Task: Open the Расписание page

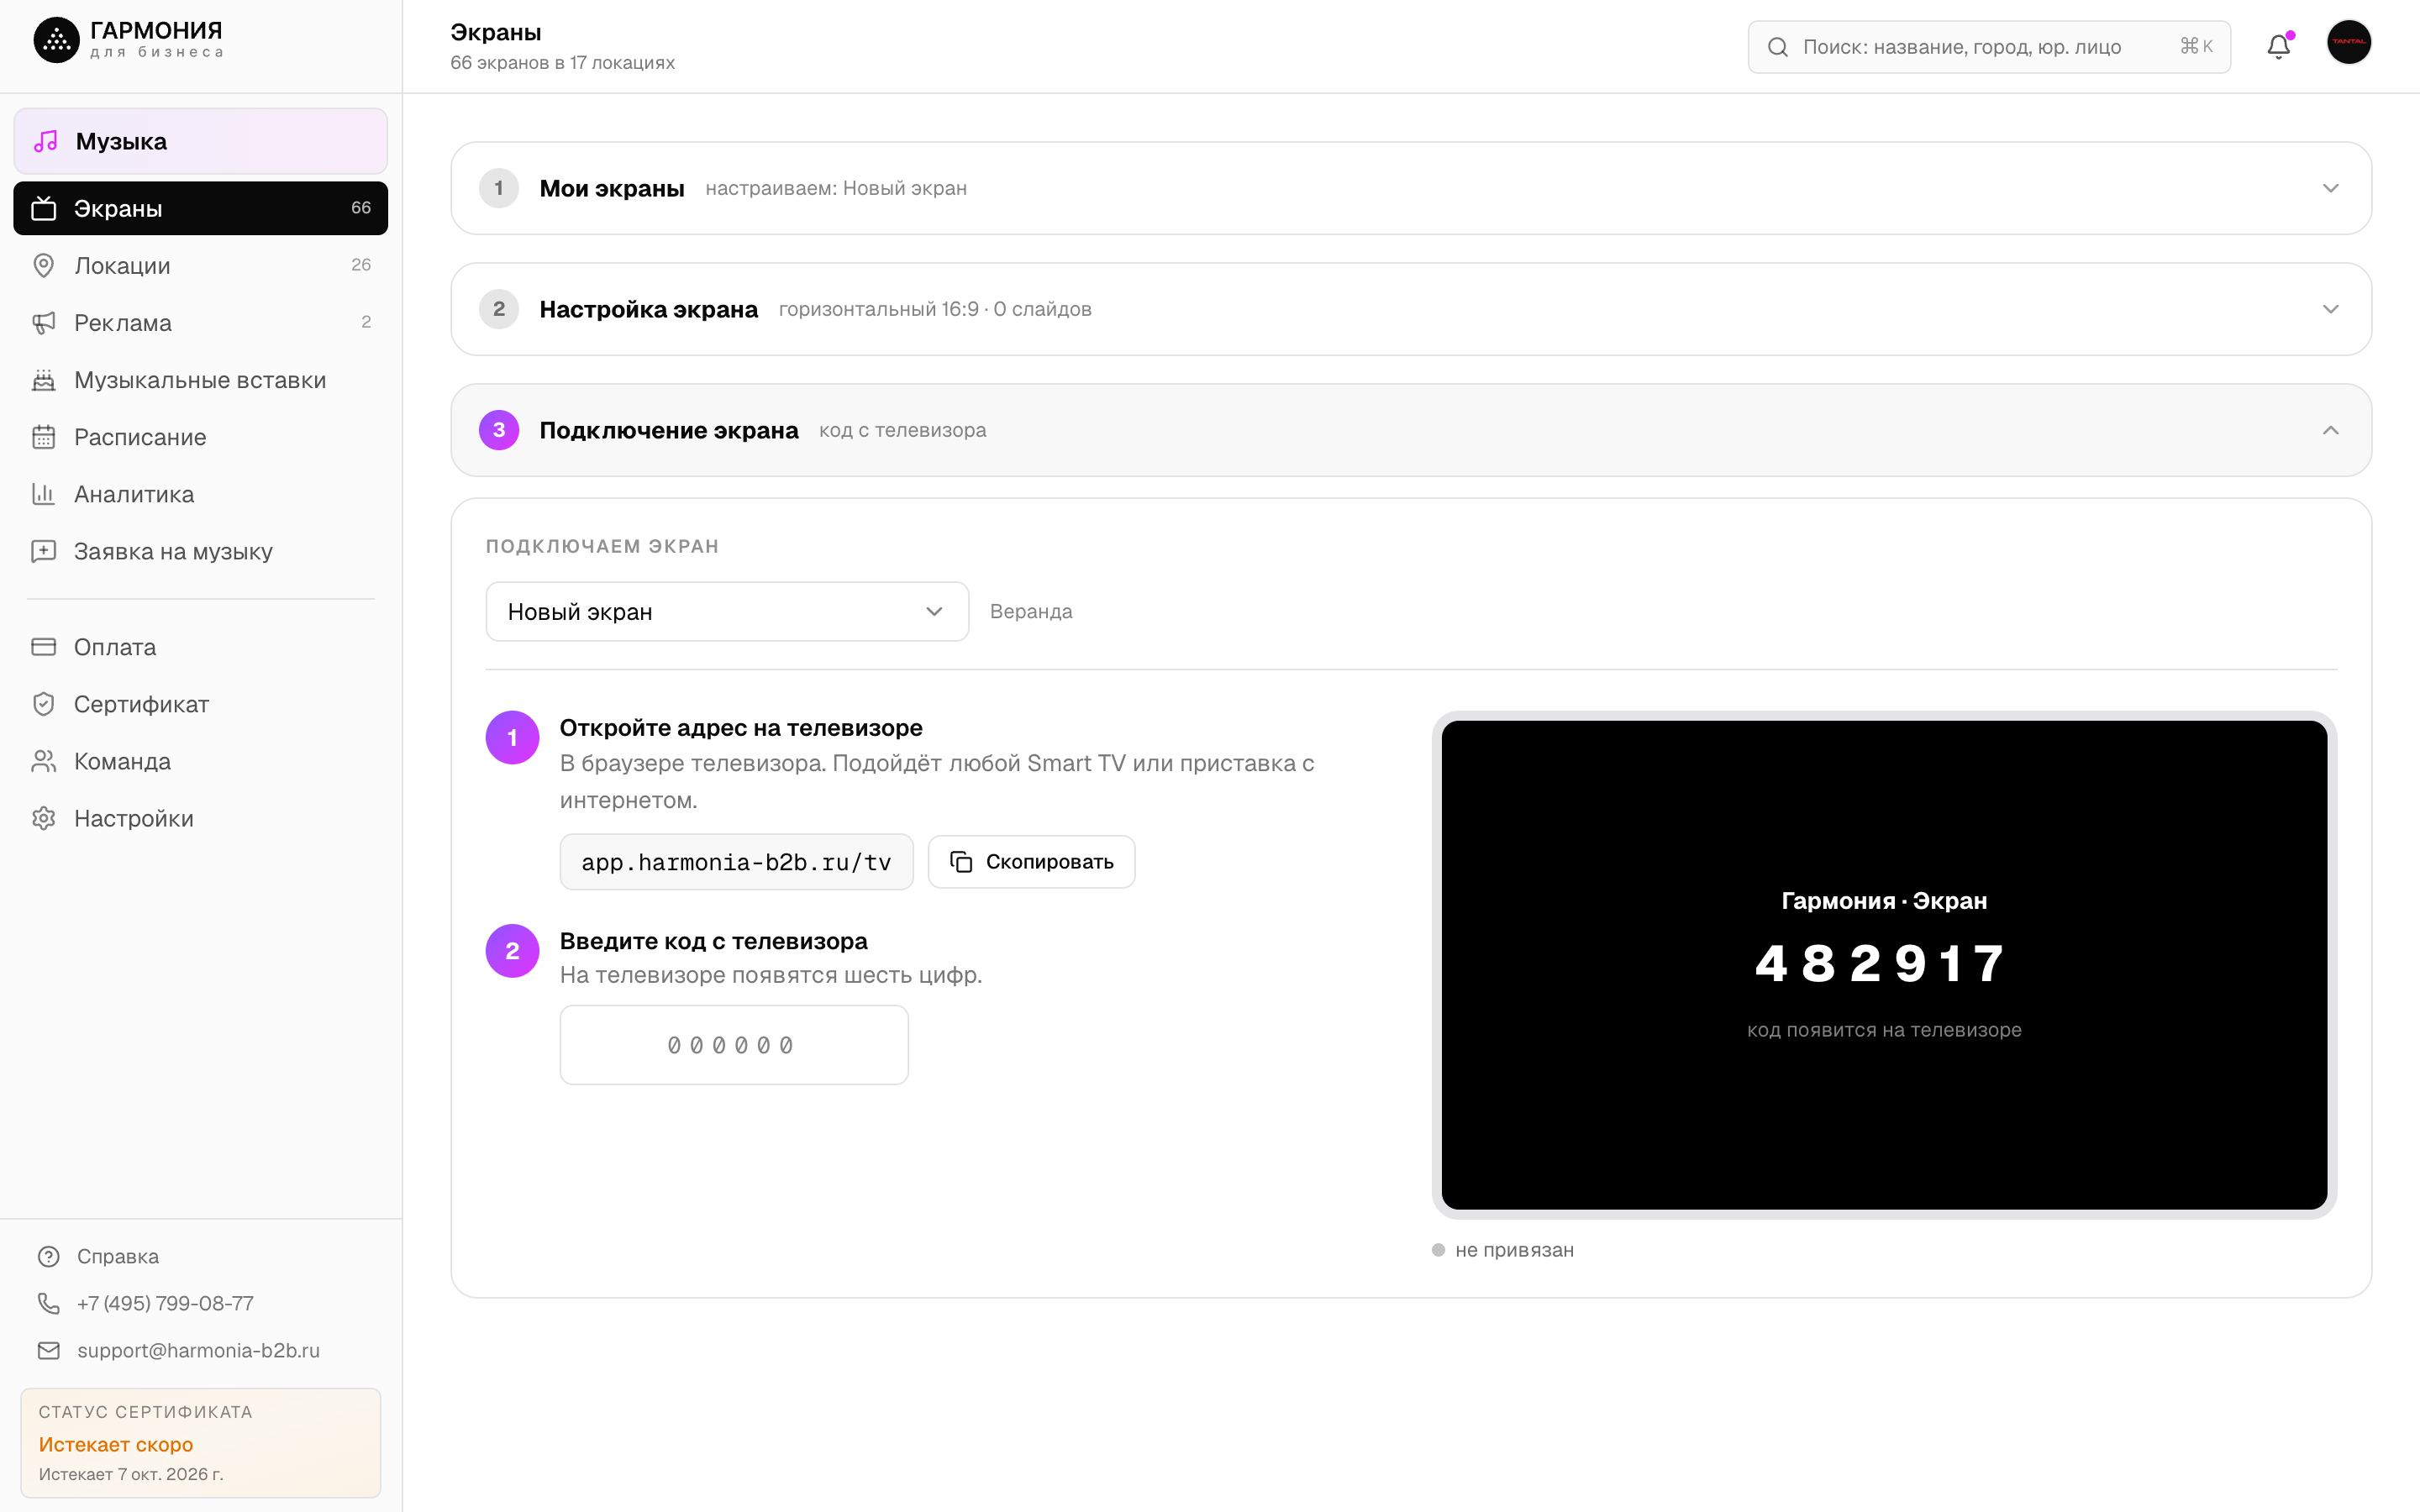Action: coord(200,436)
